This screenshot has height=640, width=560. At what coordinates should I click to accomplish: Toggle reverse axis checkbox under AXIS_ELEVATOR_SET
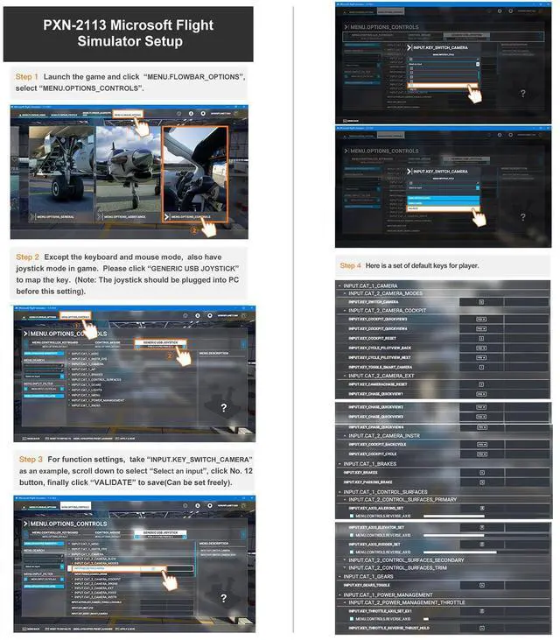coord(352,536)
